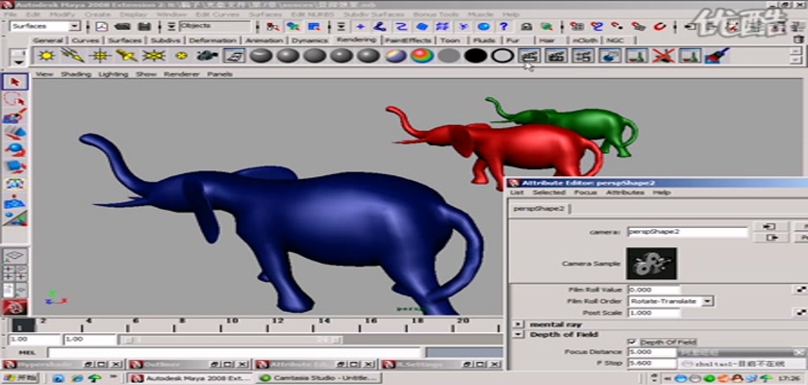Click the rainbow ramp shader shelf icon
This screenshot has height=385, width=808.
coord(421,56)
